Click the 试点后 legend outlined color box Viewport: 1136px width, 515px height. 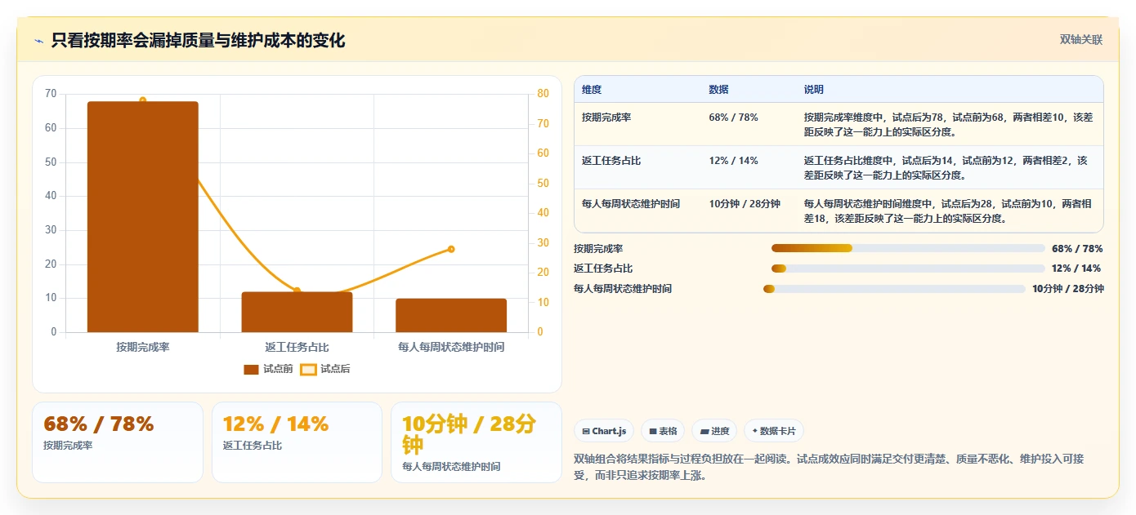point(308,370)
